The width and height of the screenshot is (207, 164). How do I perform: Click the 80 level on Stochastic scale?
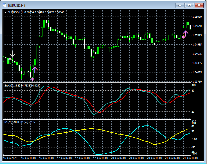[x=193, y=90]
